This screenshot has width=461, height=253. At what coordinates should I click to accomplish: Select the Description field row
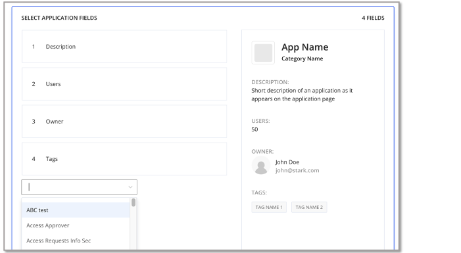click(x=124, y=47)
